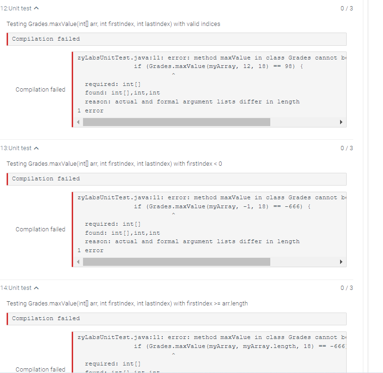
Task: Click the 0/3 score for test 13
Action: (347, 148)
